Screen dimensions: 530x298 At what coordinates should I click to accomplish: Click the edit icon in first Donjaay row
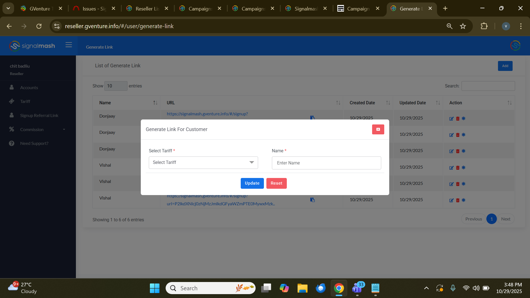point(451,119)
